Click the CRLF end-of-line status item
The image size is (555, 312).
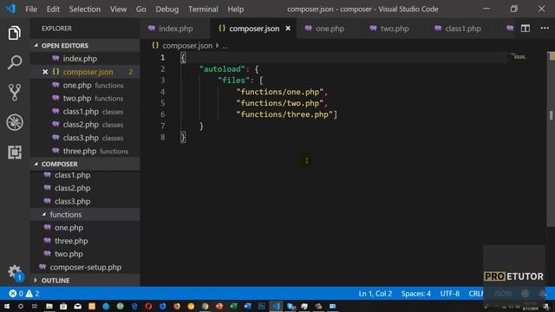click(476, 294)
